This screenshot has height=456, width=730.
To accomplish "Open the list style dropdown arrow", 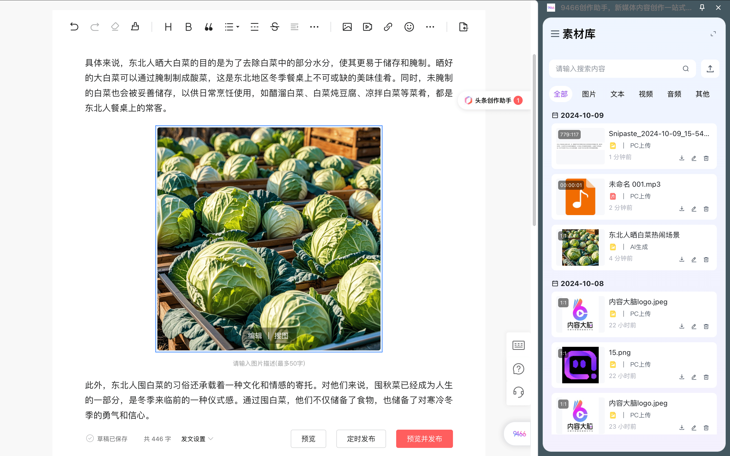I will [238, 27].
